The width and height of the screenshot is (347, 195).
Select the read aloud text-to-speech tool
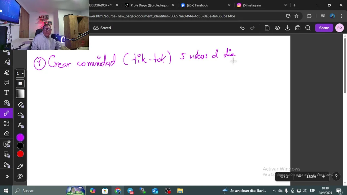[x=7, y=62]
